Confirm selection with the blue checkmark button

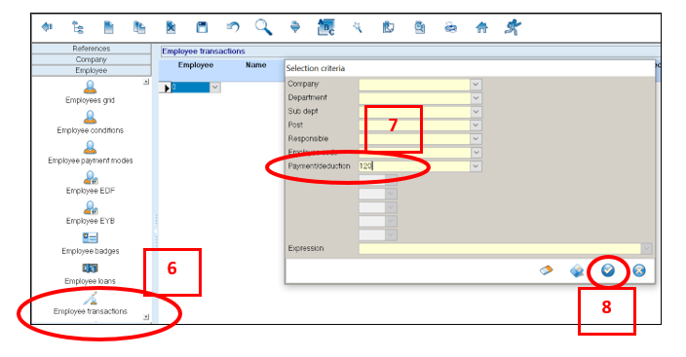pos(608,270)
